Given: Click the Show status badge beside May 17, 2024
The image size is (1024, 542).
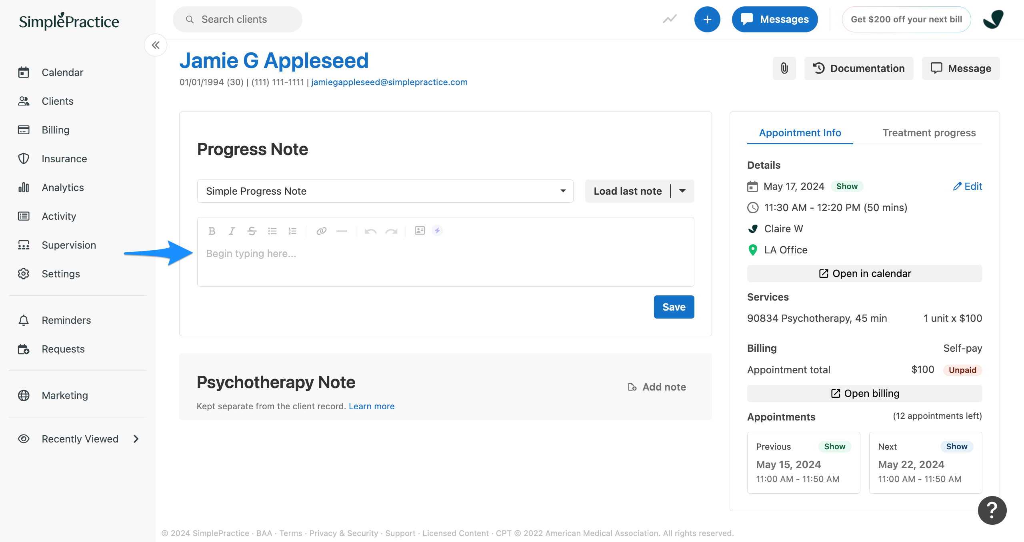Looking at the screenshot, I should coord(847,186).
